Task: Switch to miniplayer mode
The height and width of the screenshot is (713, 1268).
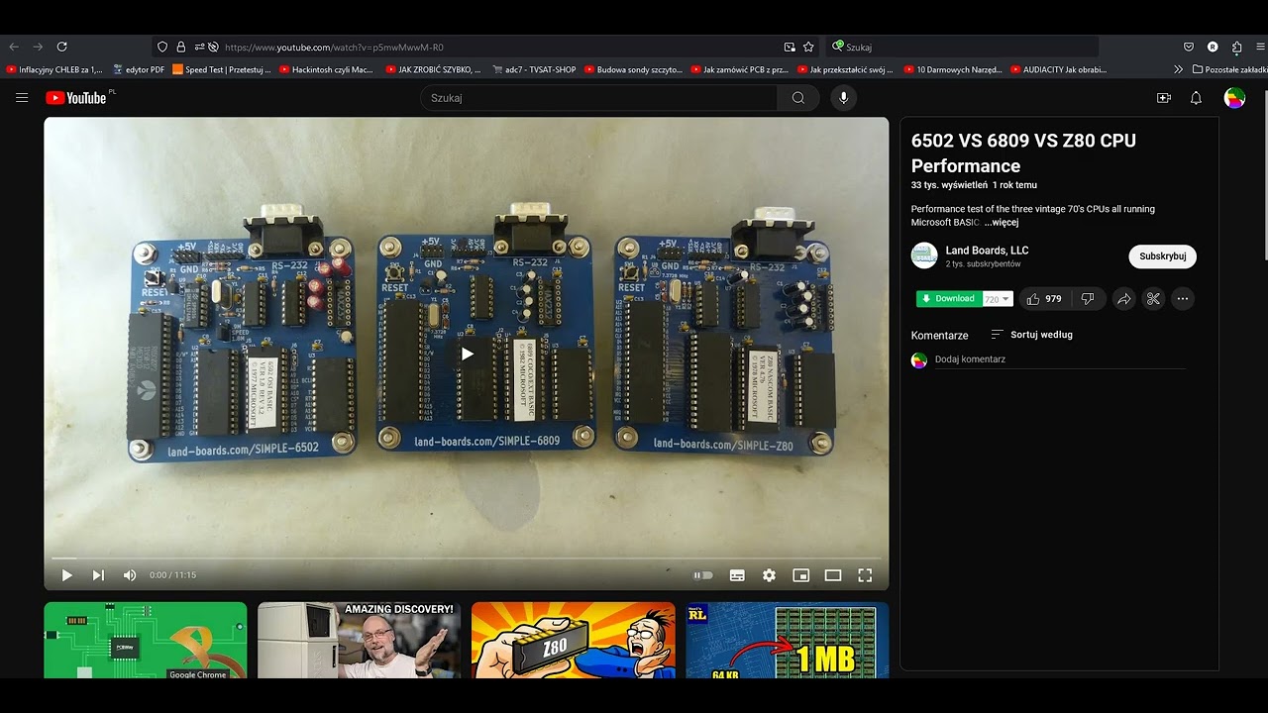Action: pyautogui.click(x=800, y=575)
